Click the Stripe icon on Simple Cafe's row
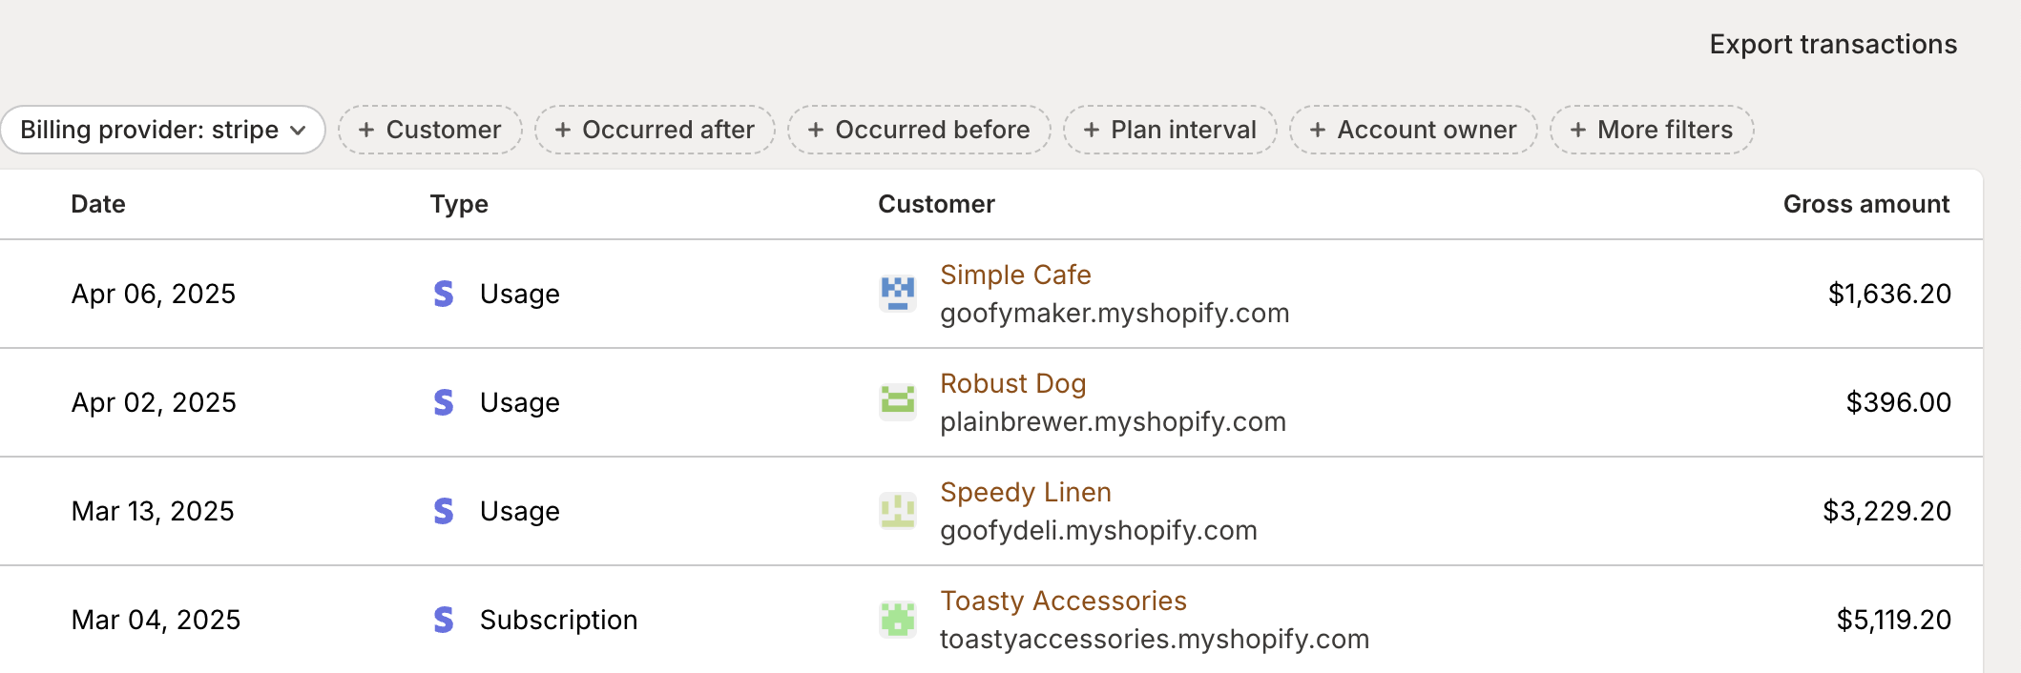The width and height of the screenshot is (2021, 673). coord(443,294)
